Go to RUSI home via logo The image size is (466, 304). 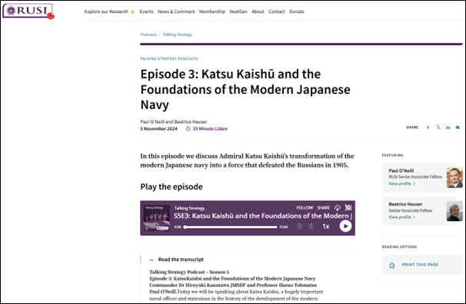pos(28,11)
